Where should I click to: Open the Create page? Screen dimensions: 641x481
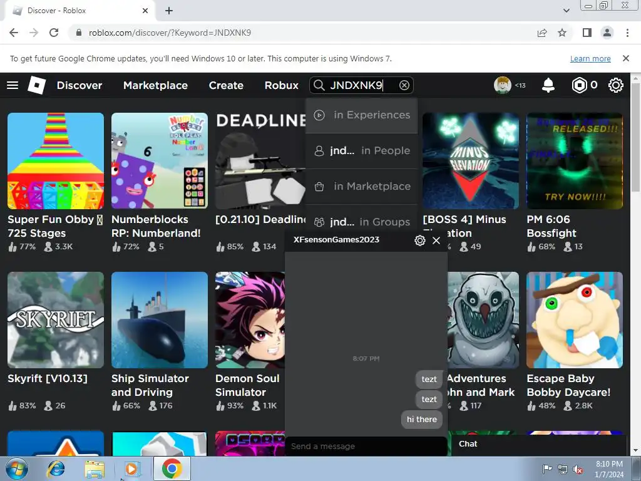click(x=226, y=85)
